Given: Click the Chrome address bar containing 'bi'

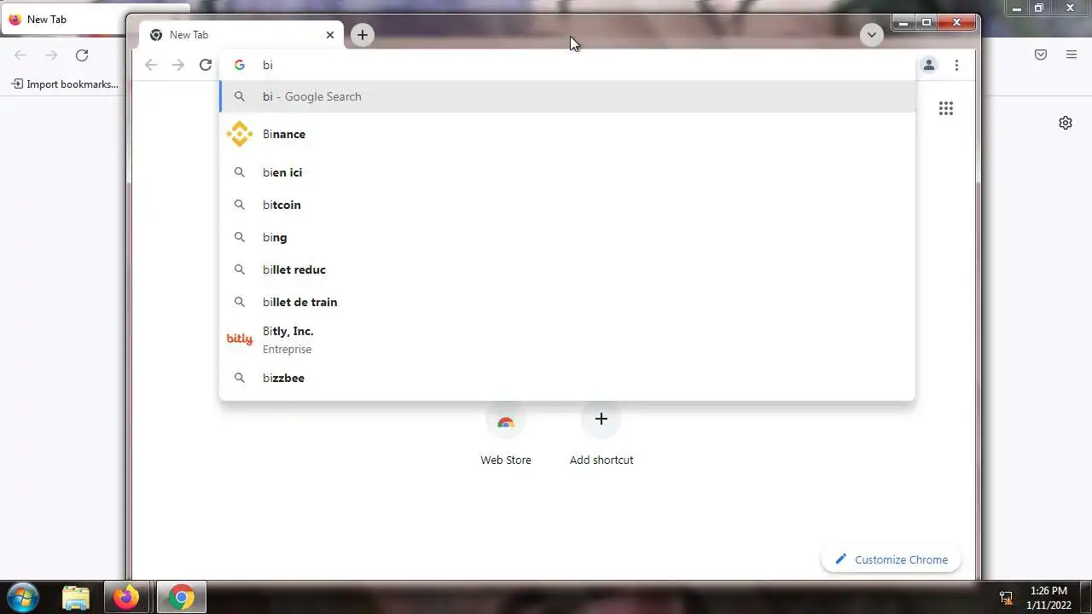Looking at the screenshot, I should pos(567,65).
